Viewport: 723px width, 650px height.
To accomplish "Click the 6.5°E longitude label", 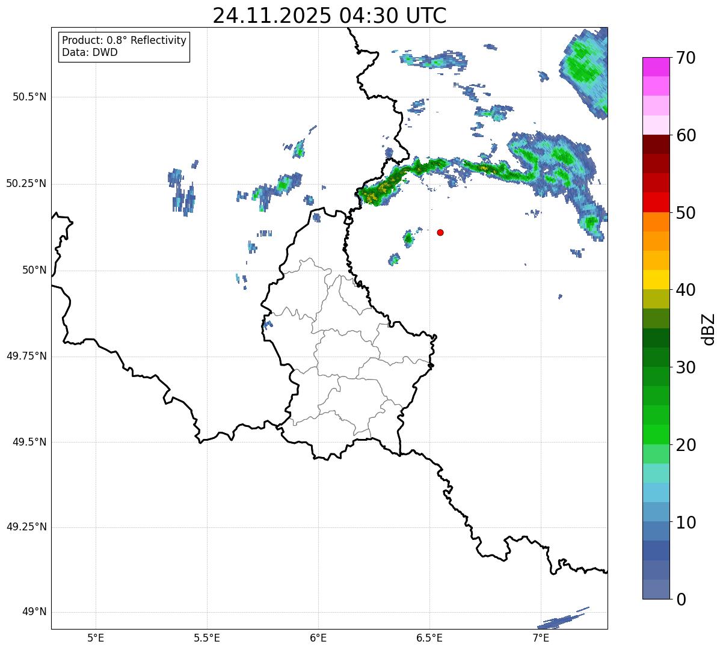I will coord(429,638).
